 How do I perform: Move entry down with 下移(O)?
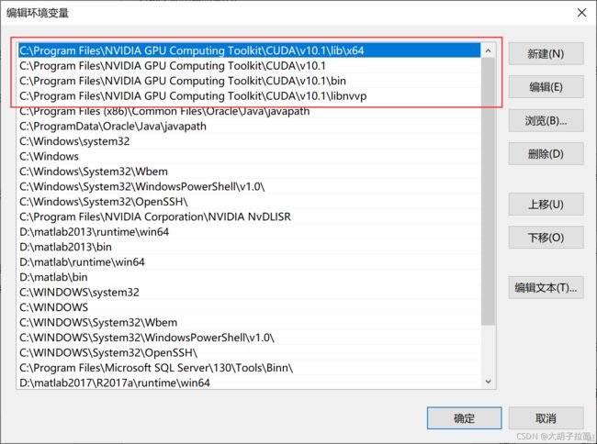pos(546,238)
